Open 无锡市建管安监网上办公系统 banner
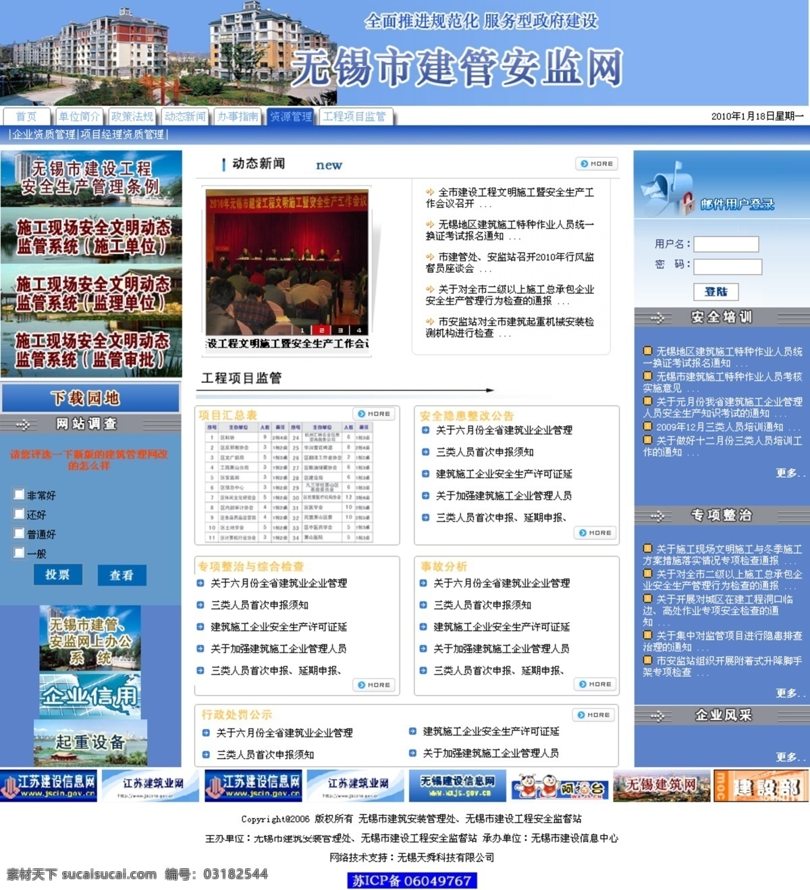810x890 pixels. click(x=90, y=638)
